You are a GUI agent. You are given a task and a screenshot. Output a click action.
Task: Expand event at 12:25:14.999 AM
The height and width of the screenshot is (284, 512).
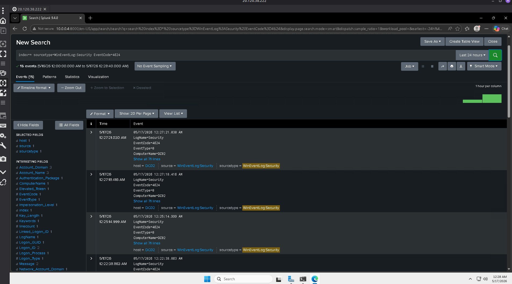91,216
